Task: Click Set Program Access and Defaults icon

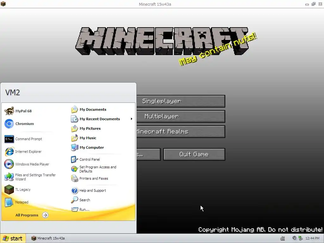Action: (x=74, y=169)
